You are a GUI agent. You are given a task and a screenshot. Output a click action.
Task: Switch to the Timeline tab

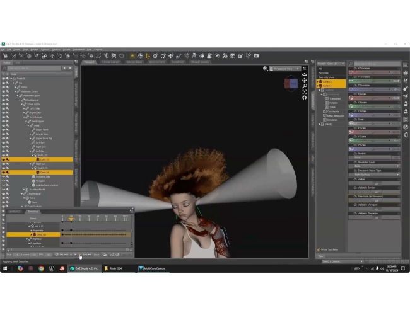33,211
